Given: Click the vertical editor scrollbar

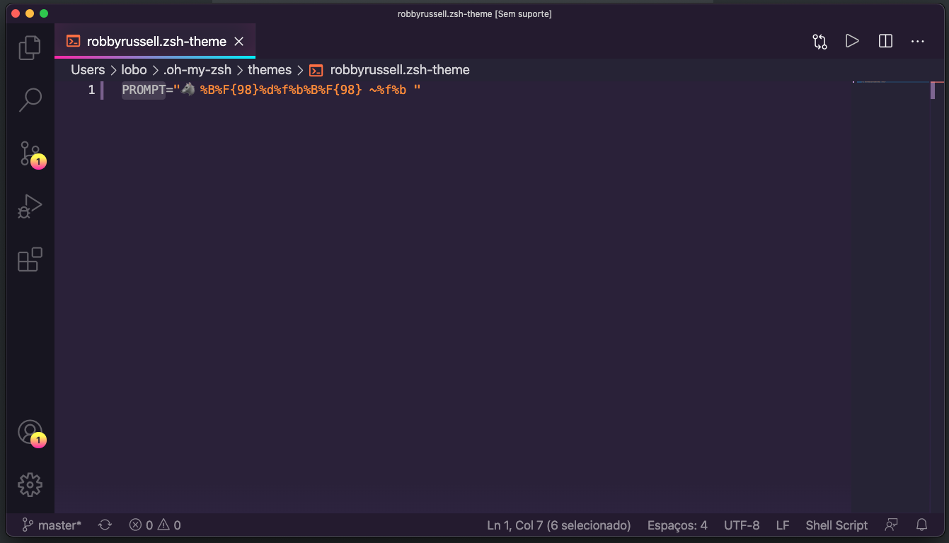Looking at the screenshot, I should (x=937, y=297).
